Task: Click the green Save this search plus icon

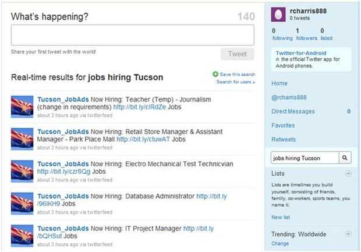Action: 215,74
